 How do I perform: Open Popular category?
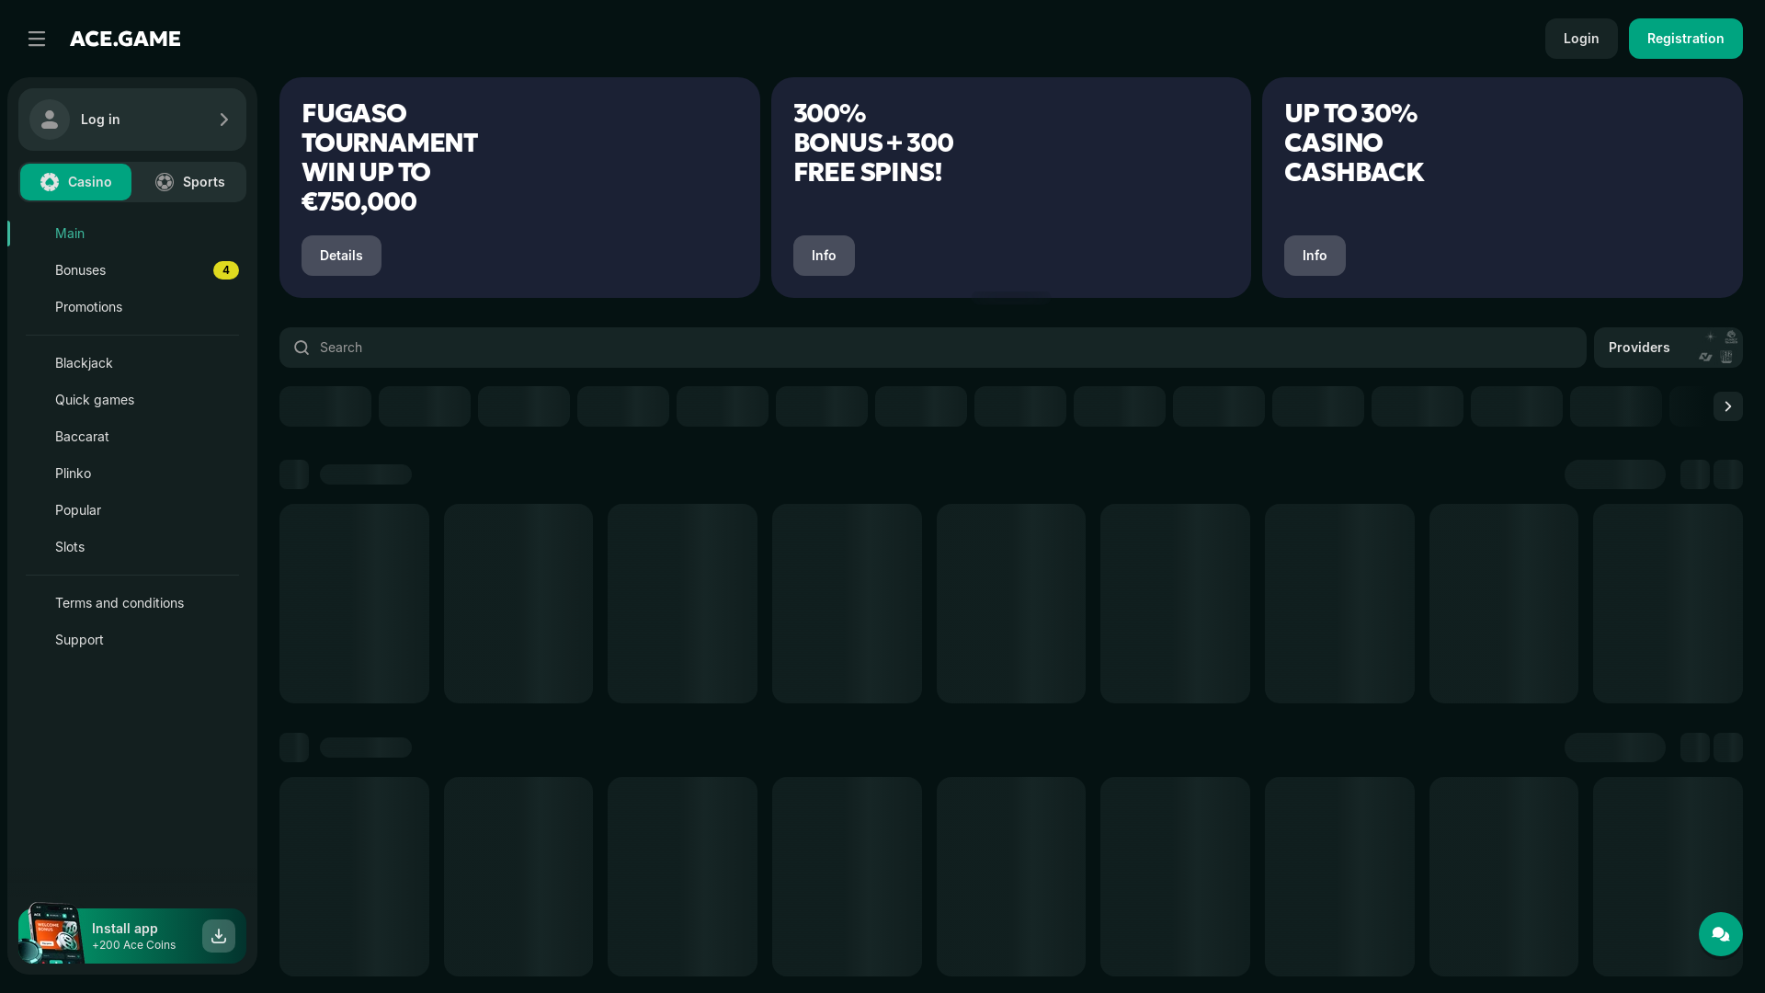pyautogui.click(x=132, y=510)
